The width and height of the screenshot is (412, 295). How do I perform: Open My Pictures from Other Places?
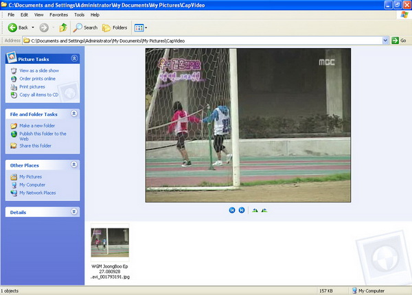[x=30, y=176]
